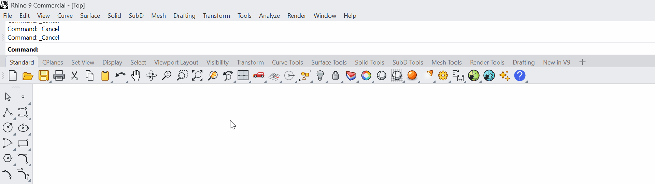Select the Ellipse tool
The image size is (655, 184).
coord(23,128)
